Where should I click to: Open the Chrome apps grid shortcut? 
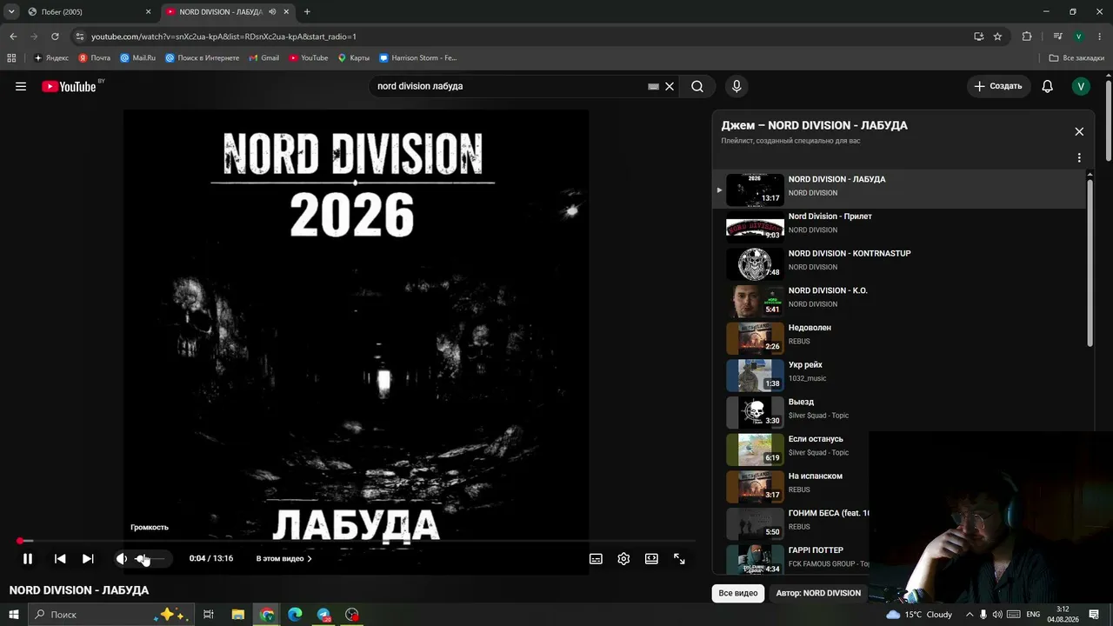tap(11, 58)
